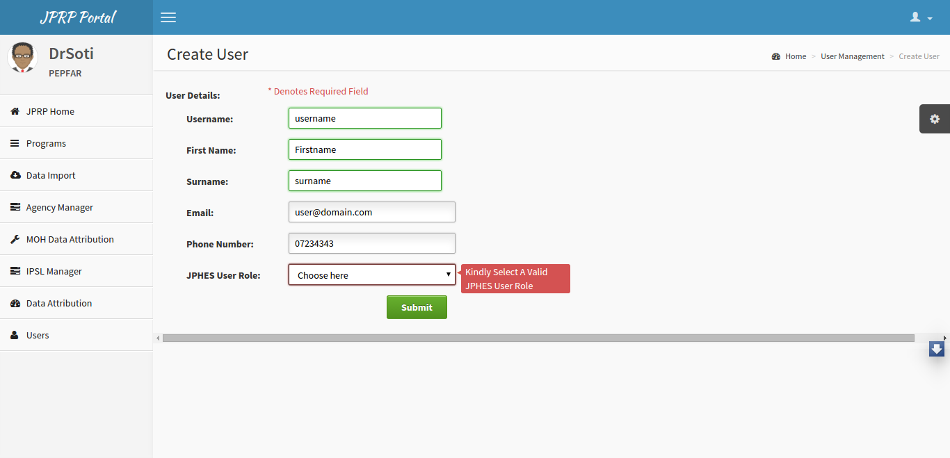Viewport: 950px width, 458px height.
Task: Click the 'Kindly Select A Valid JPHES User Role' tooltip
Action: 515,279
